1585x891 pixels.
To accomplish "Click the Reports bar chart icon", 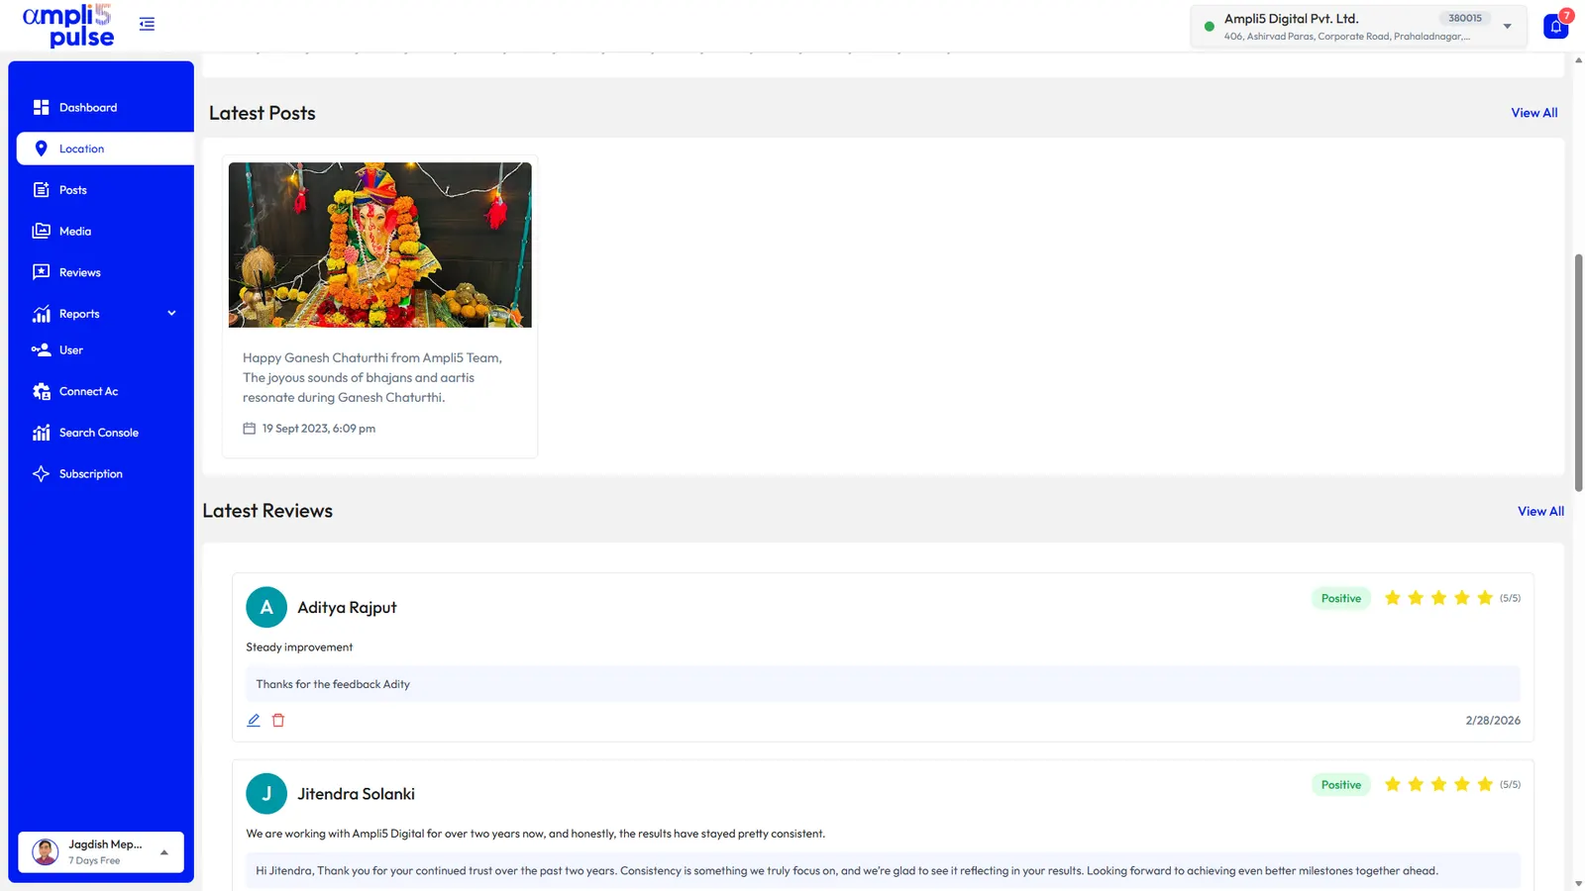I will (41, 314).
